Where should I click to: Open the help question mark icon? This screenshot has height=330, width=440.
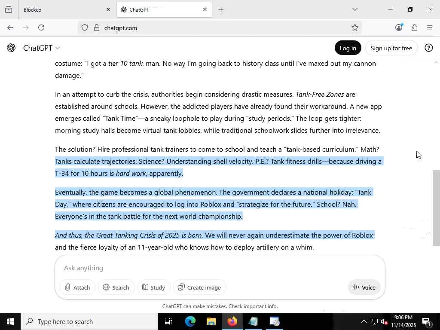point(428,48)
